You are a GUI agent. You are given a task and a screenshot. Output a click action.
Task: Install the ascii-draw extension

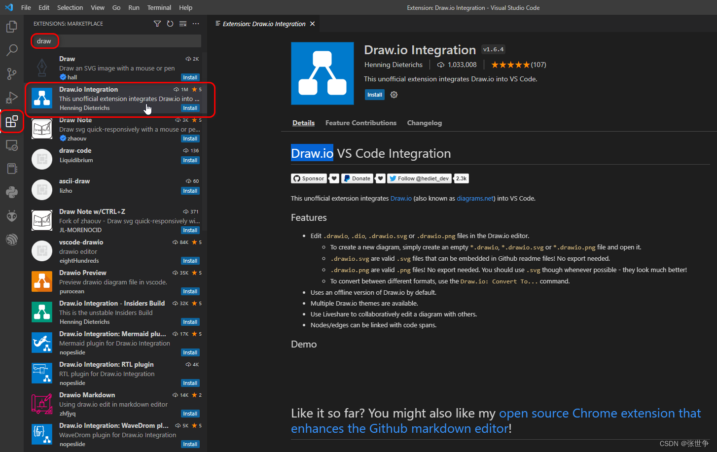[190, 191]
